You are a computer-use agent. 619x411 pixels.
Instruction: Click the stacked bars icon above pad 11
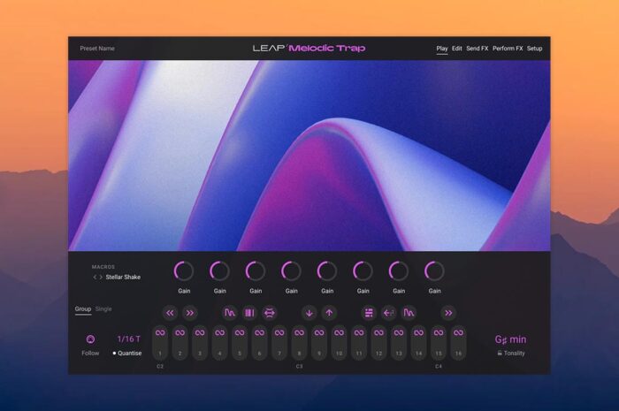click(x=369, y=313)
